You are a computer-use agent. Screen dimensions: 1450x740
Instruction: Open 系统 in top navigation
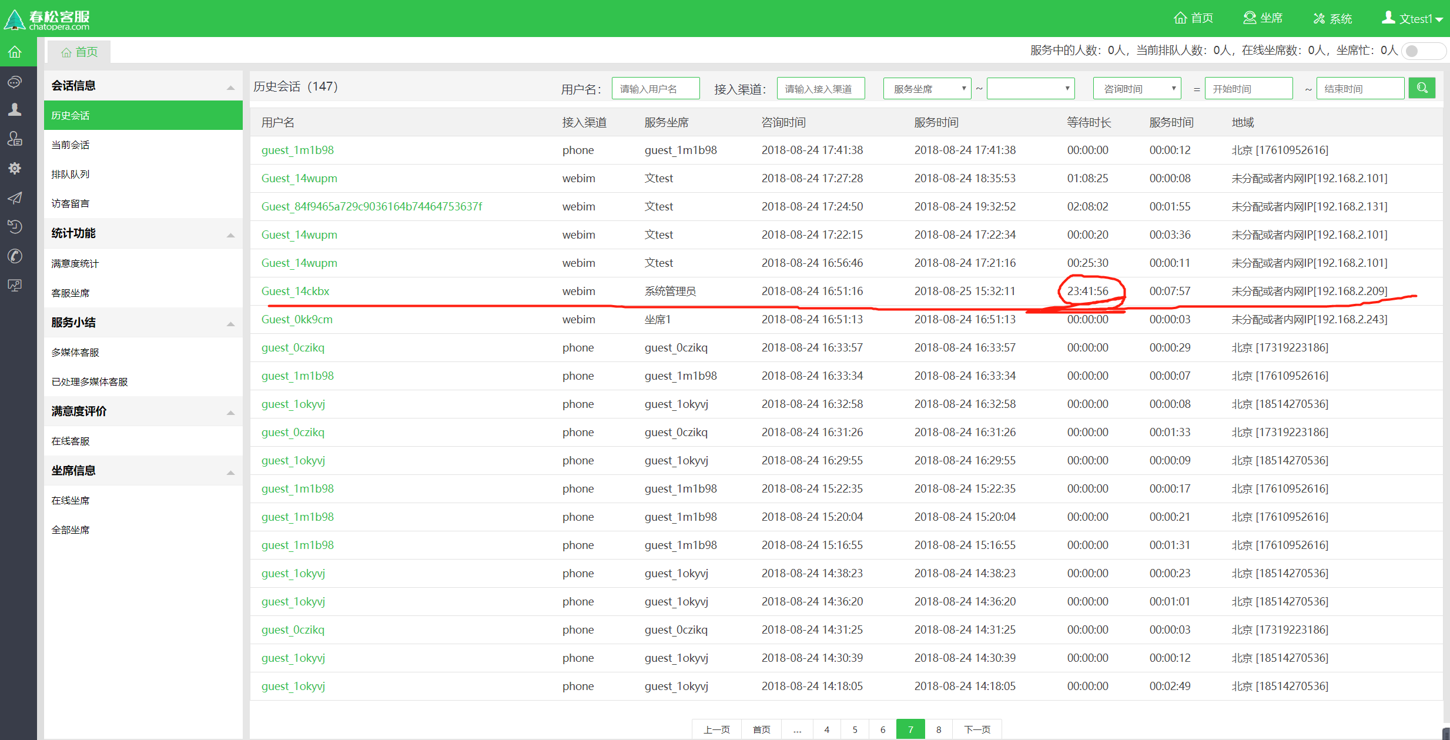point(1332,18)
